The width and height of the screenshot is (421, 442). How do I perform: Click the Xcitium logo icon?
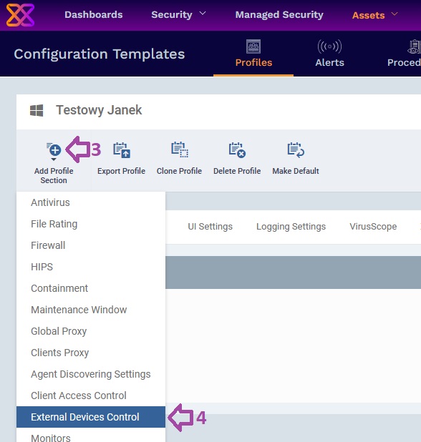20,15
